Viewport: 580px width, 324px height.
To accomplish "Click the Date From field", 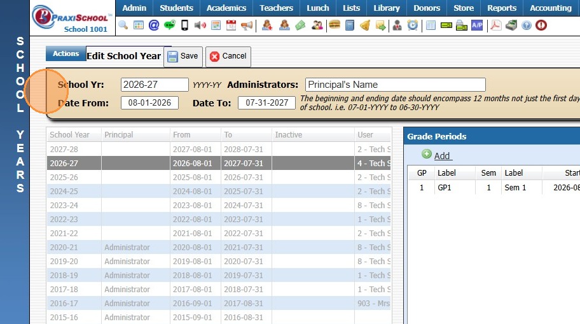I will [x=150, y=102].
